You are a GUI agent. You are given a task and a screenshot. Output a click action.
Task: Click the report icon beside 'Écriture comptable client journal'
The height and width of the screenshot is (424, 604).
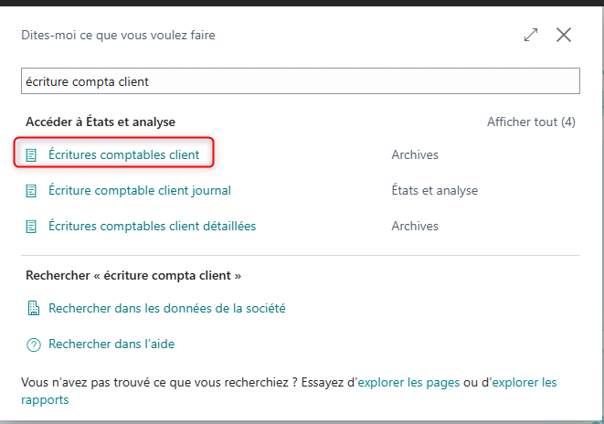pyautogui.click(x=32, y=191)
